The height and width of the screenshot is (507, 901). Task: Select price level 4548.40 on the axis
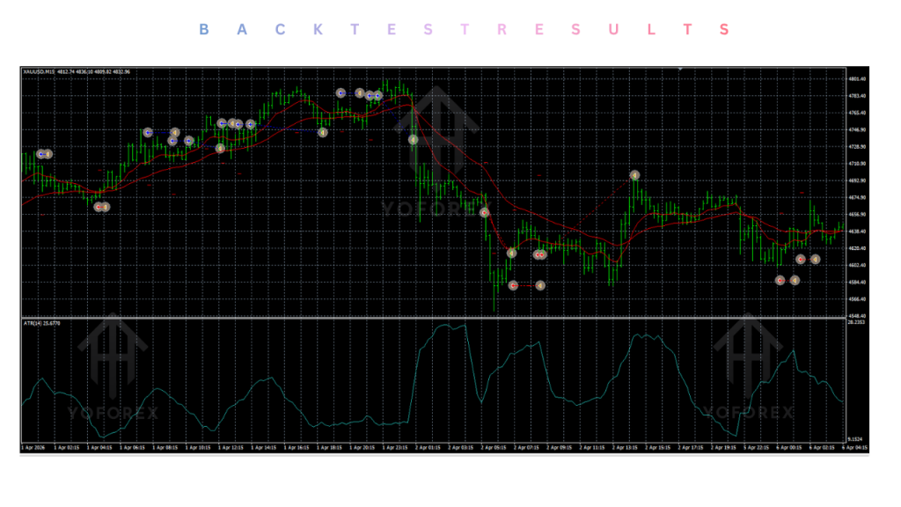pyautogui.click(x=857, y=316)
